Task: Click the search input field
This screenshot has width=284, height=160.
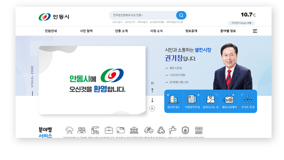Action: [x=143, y=15]
